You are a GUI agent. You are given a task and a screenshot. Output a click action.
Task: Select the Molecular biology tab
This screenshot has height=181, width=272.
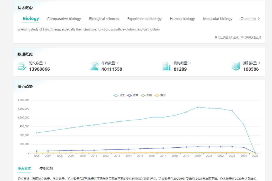pyautogui.click(x=218, y=19)
